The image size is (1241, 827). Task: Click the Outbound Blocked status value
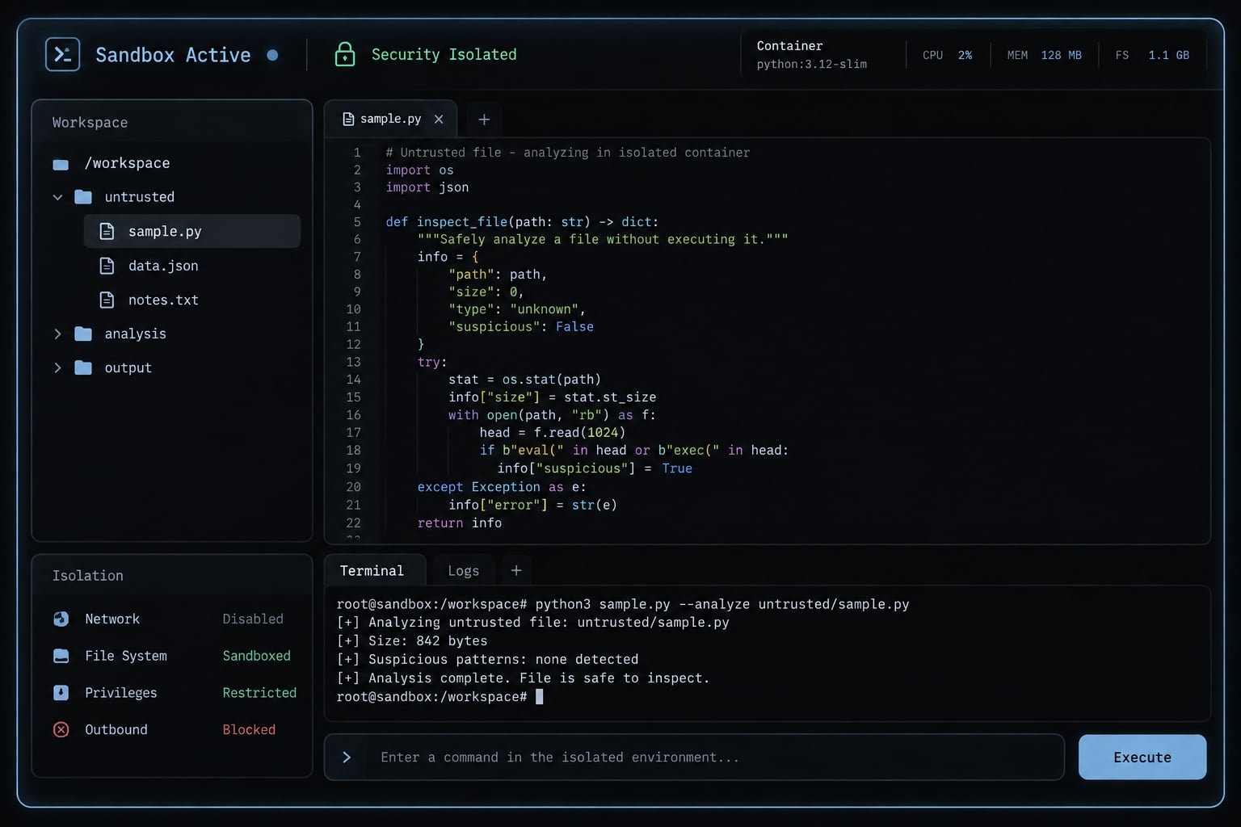[249, 729]
